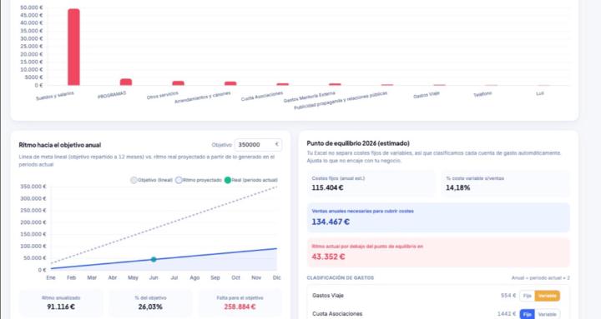
Task: Set Cuota Asociaciones to Variable
Action: pyautogui.click(x=548, y=314)
